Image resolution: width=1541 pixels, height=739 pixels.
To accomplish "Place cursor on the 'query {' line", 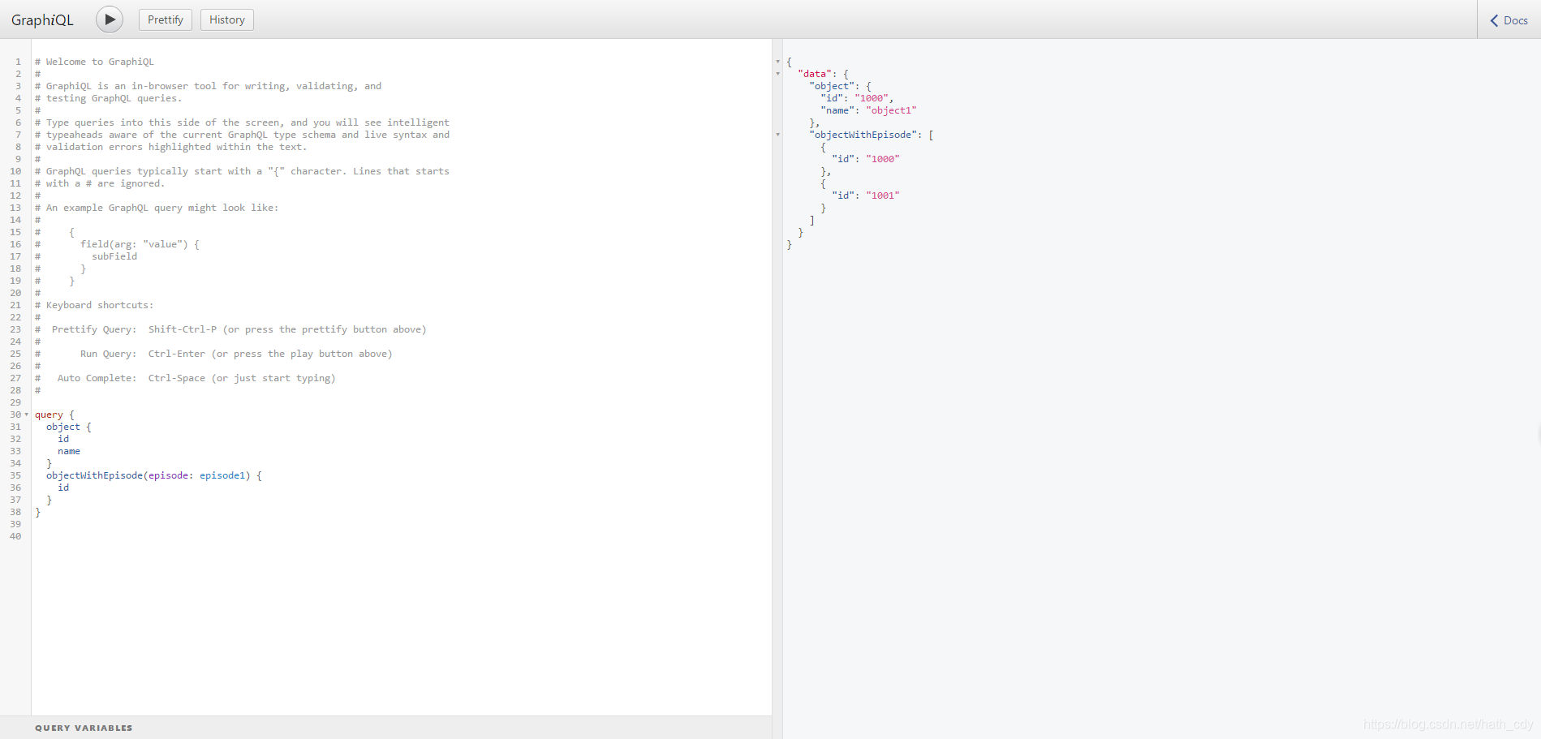I will coord(54,415).
